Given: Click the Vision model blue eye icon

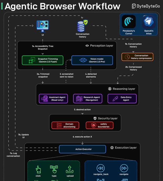Looking at the screenshot, I should pyautogui.click(x=83, y=60).
